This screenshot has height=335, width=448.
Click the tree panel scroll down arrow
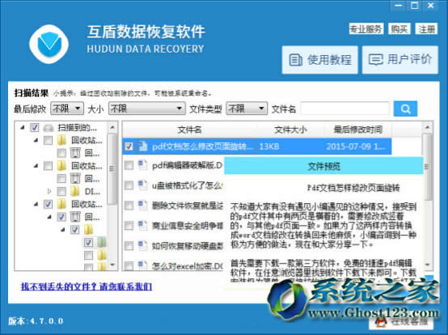(112, 265)
